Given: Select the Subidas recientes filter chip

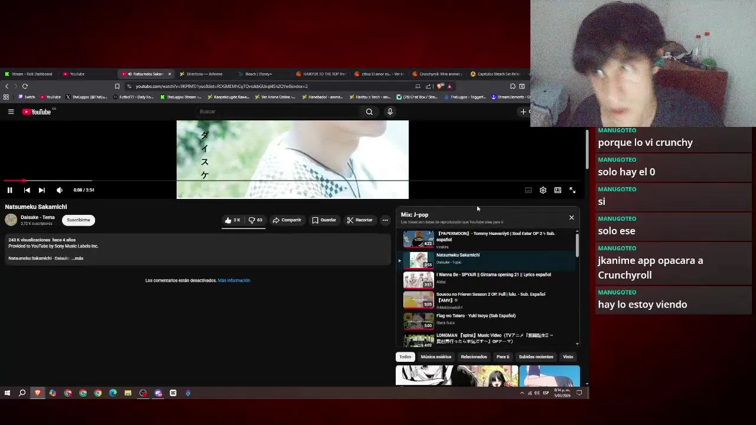Looking at the screenshot, I should click(x=536, y=357).
